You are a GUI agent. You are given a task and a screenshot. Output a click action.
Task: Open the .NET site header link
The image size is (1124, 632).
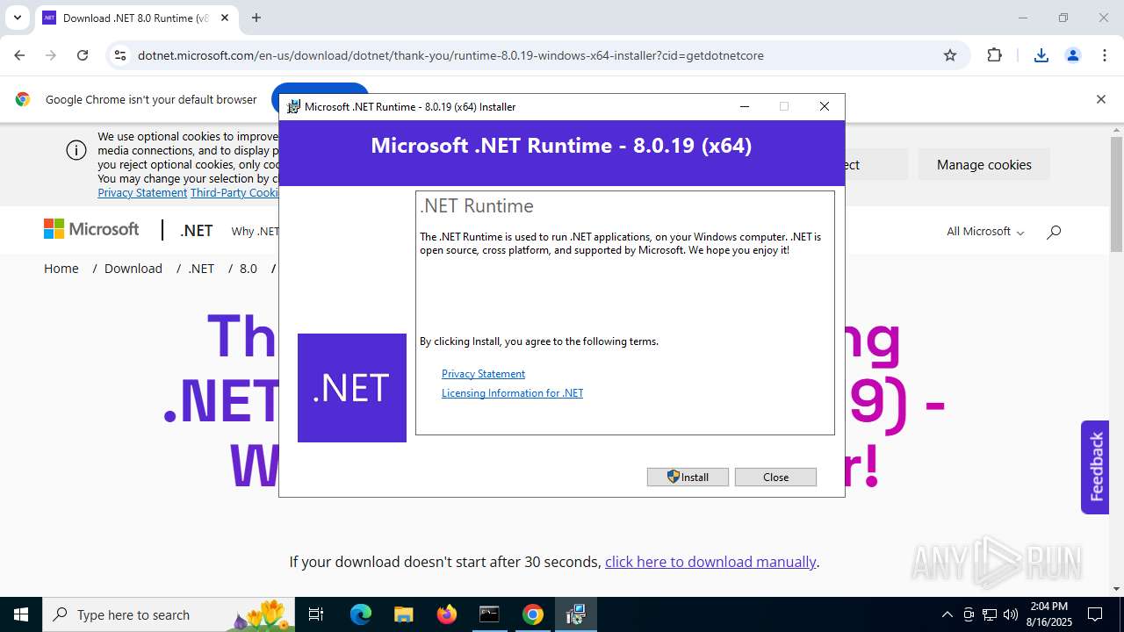196,231
